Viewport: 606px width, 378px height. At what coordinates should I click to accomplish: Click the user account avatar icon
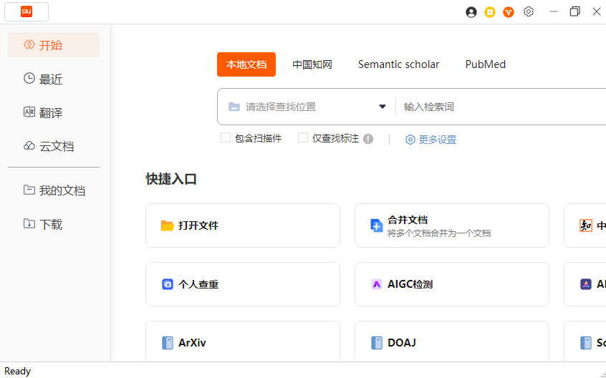tap(471, 12)
